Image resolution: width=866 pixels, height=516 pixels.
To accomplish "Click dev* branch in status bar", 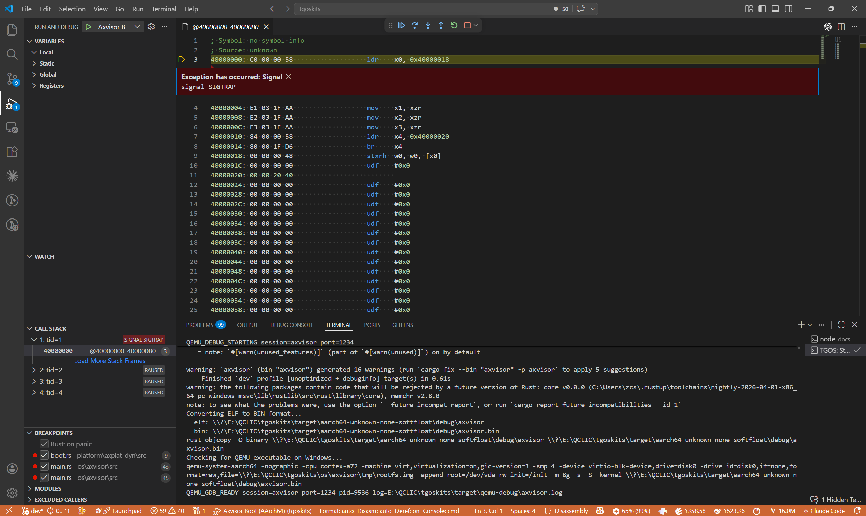I will (32, 511).
